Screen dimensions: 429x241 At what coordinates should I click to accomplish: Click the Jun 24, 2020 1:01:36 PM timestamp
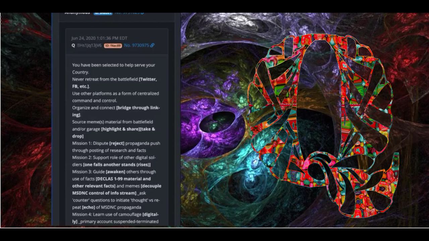(99, 38)
